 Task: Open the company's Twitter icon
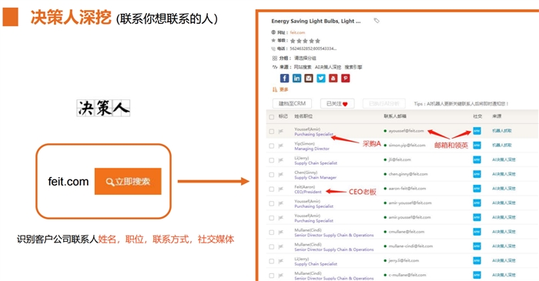321,79
